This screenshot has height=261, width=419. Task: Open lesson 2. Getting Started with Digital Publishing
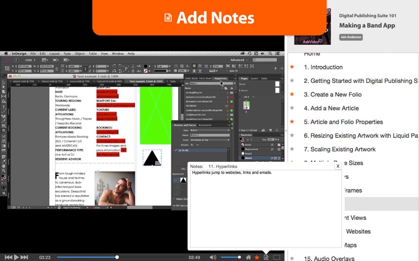coord(360,81)
